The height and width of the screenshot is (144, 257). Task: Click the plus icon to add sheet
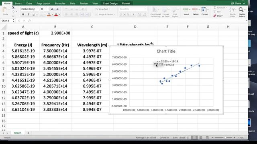pos(28,133)
